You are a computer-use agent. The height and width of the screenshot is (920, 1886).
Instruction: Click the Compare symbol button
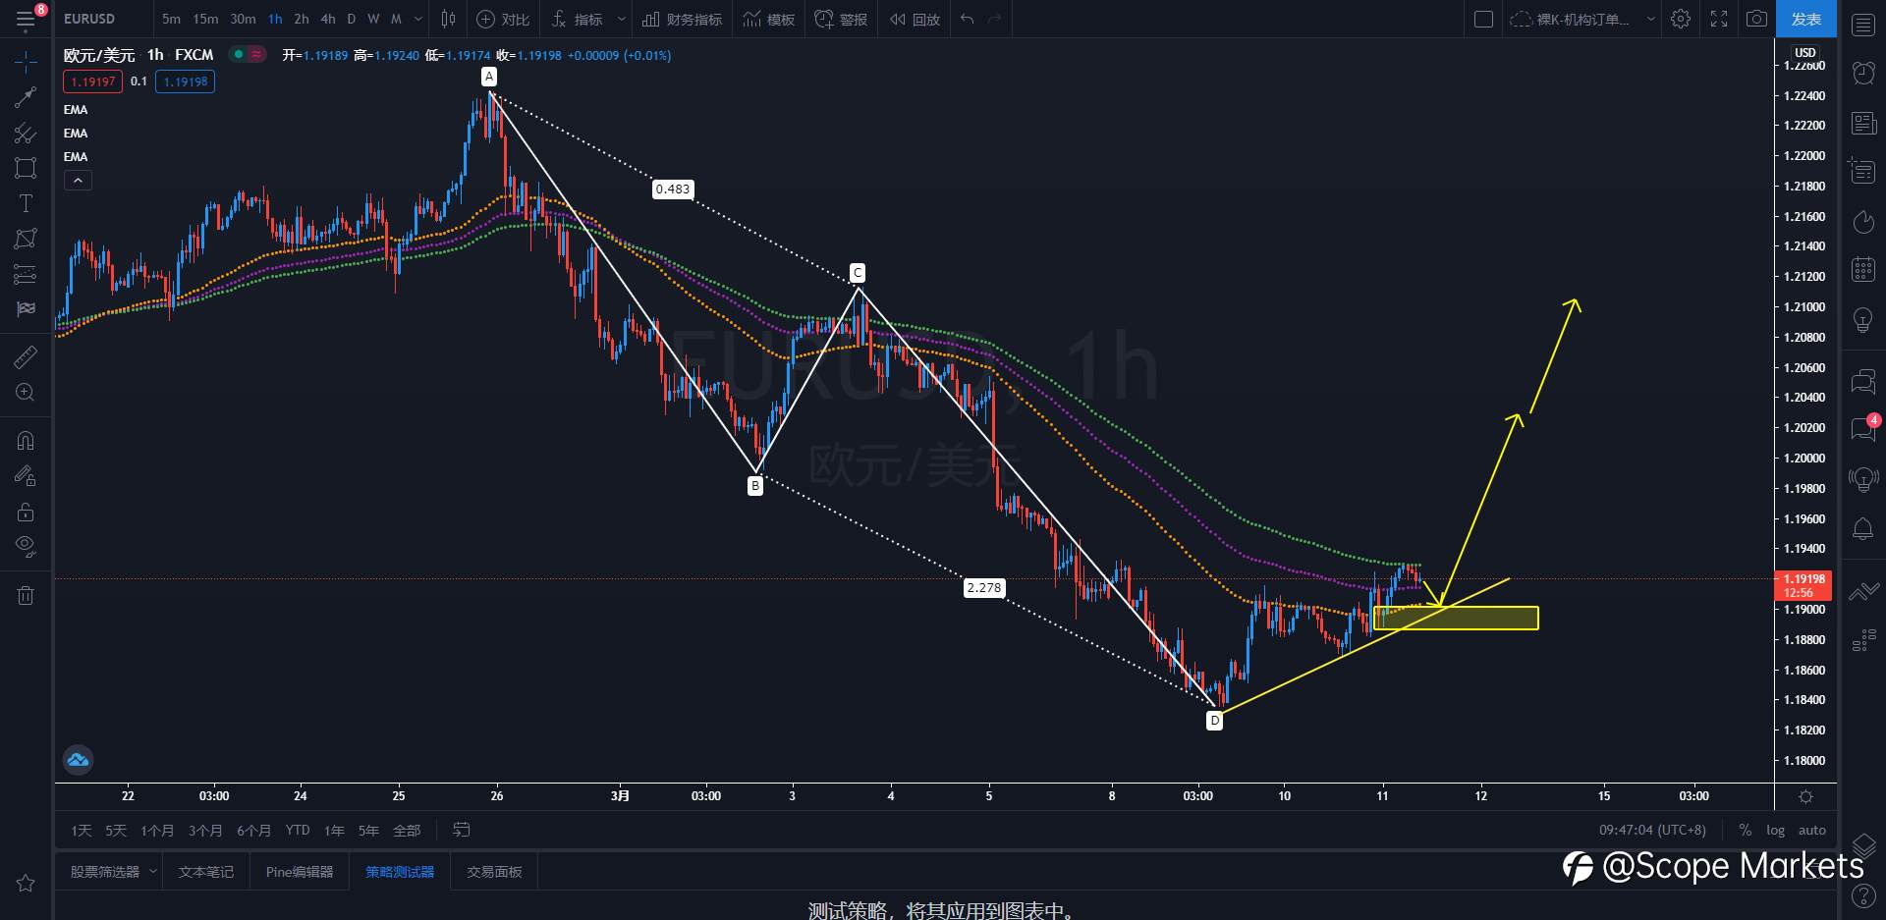503,19
